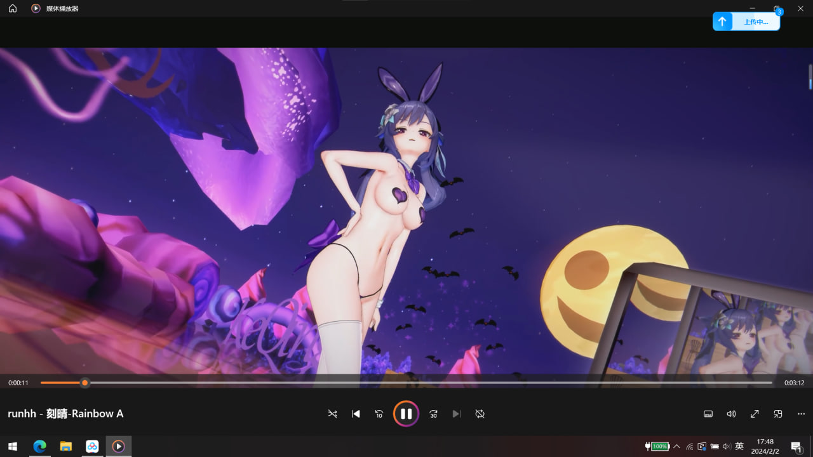This screenshot has height=457, width=813.
Task: Minimize the media player window
Action: point(753,8)
